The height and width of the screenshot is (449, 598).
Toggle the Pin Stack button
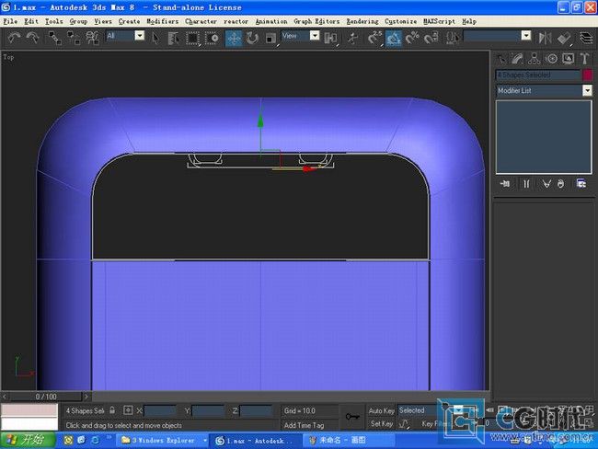505,184
